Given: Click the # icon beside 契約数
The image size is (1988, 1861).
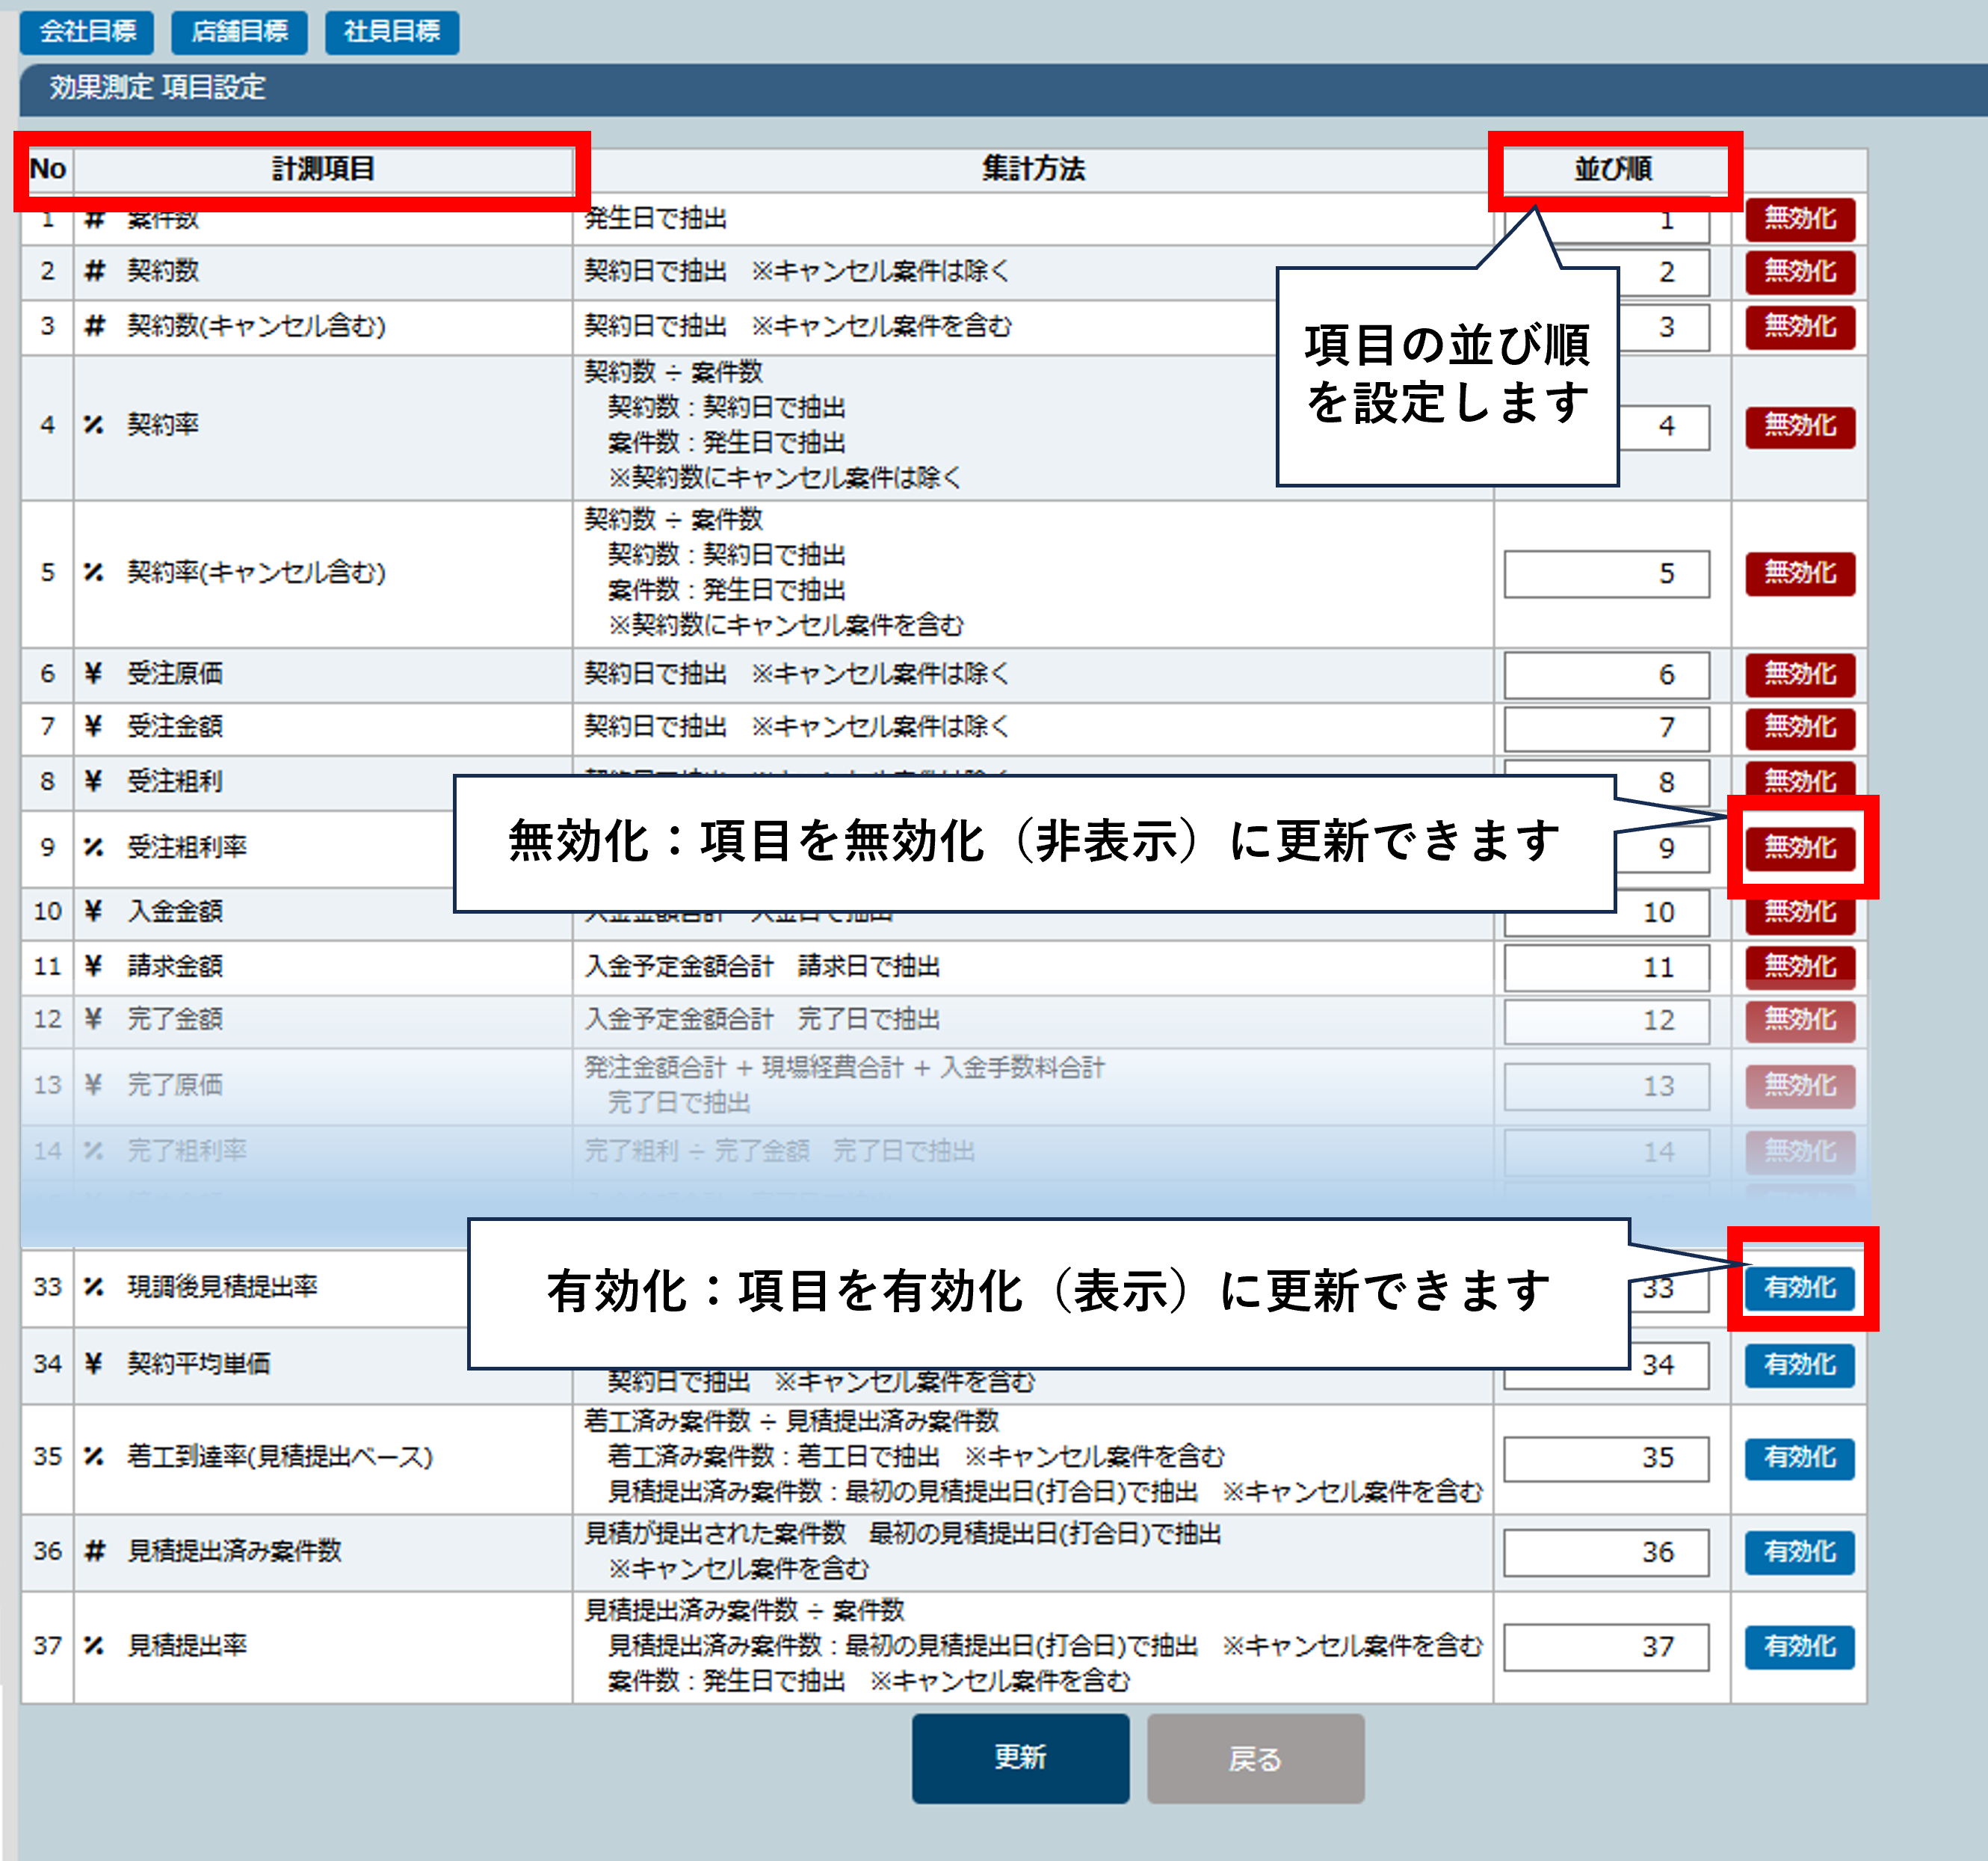Looking at the screenshot, I should (94, 271).
